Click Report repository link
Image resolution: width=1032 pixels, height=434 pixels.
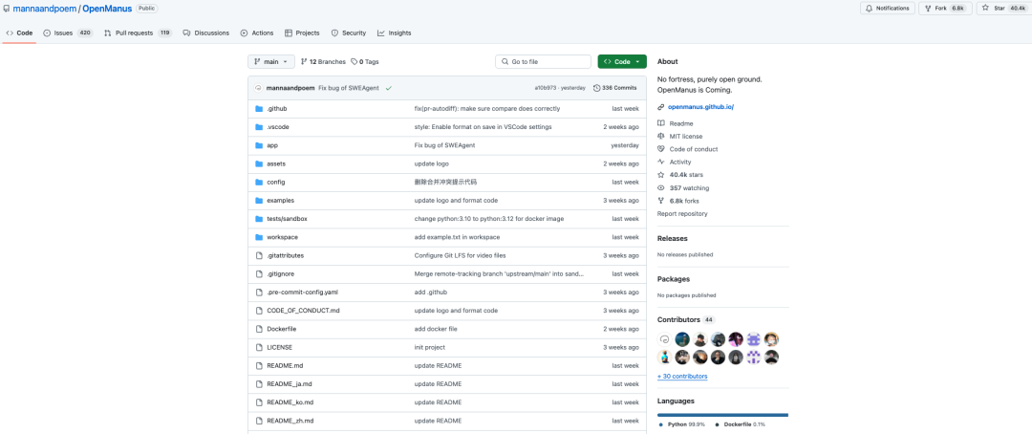[682, 214]
